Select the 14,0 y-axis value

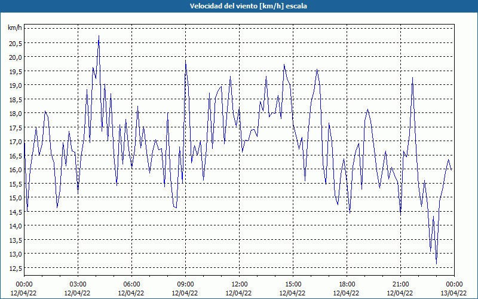click(16, 226)
